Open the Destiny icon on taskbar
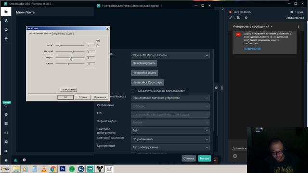The image size is (308, 173). [100, 169]
